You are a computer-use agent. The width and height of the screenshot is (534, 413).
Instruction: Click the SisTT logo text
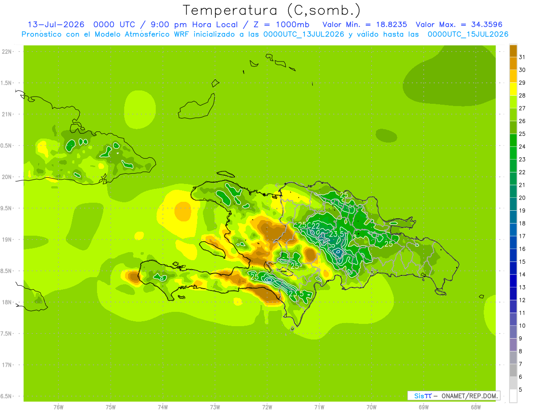point(422,396)
